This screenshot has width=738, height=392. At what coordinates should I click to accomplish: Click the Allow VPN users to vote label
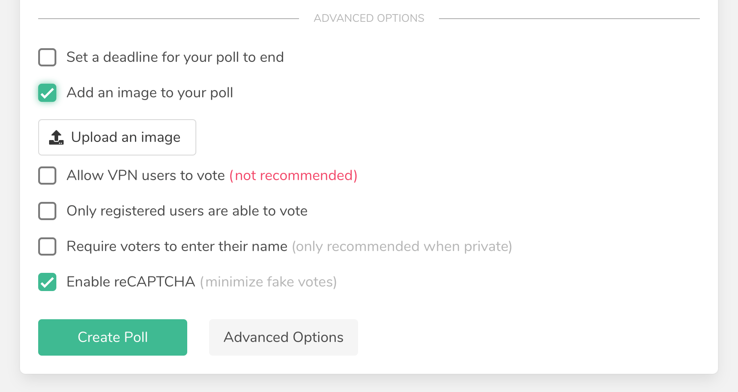coord(146,175)
